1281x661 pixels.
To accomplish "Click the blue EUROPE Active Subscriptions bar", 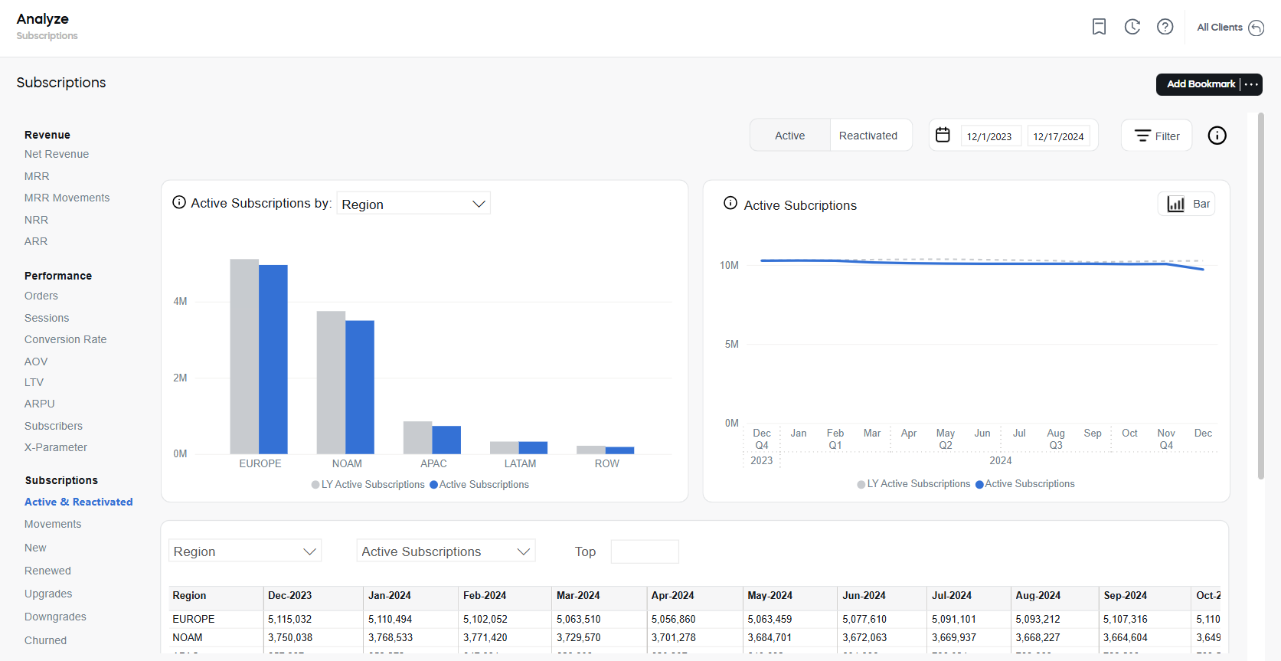I will coord(273,359).
